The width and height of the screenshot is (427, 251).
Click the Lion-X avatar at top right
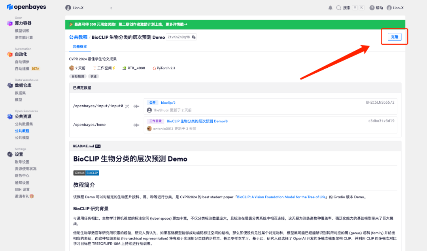(x=389, y=8)
